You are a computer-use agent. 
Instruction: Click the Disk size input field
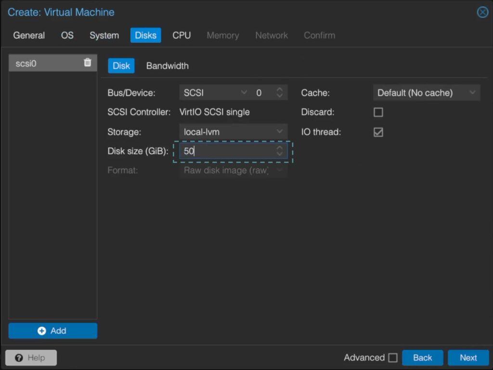click(x=226, y=151)
